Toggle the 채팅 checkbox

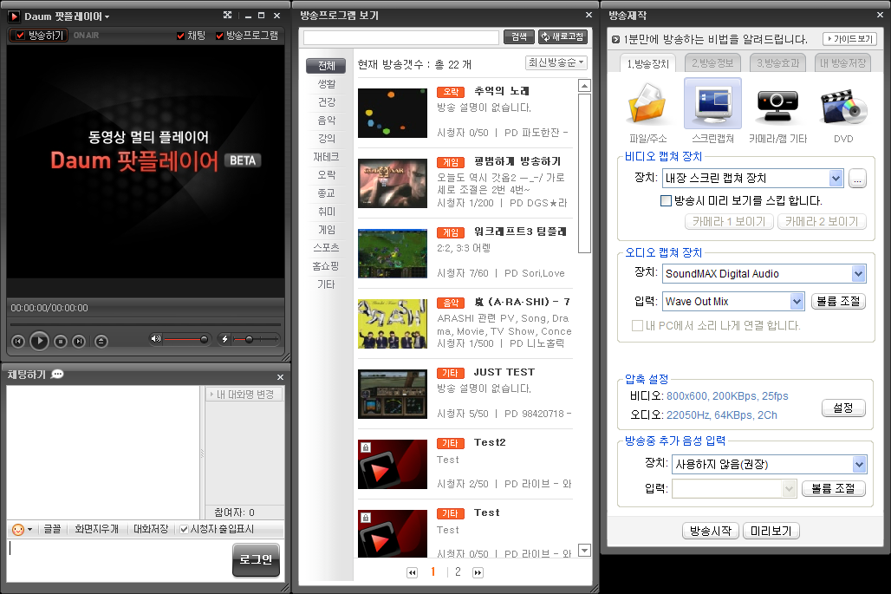click(180, 36)
